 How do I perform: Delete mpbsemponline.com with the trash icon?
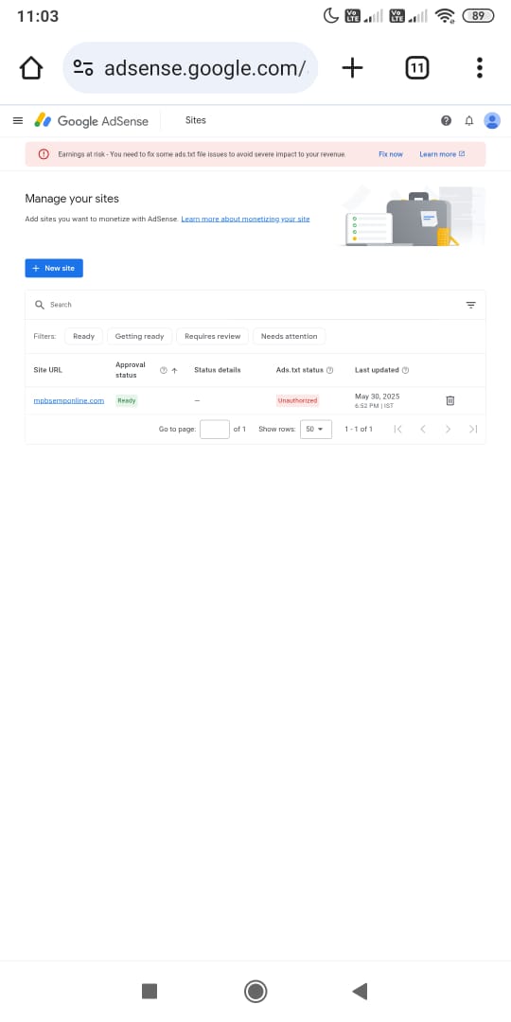[449, 400]
